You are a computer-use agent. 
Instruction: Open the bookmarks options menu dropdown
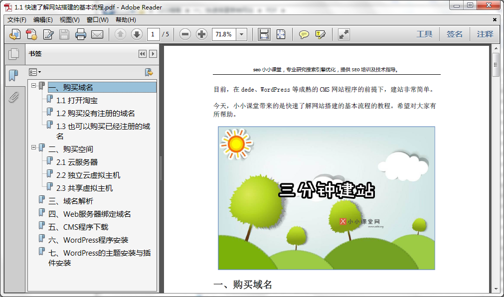tap(35, 72)
